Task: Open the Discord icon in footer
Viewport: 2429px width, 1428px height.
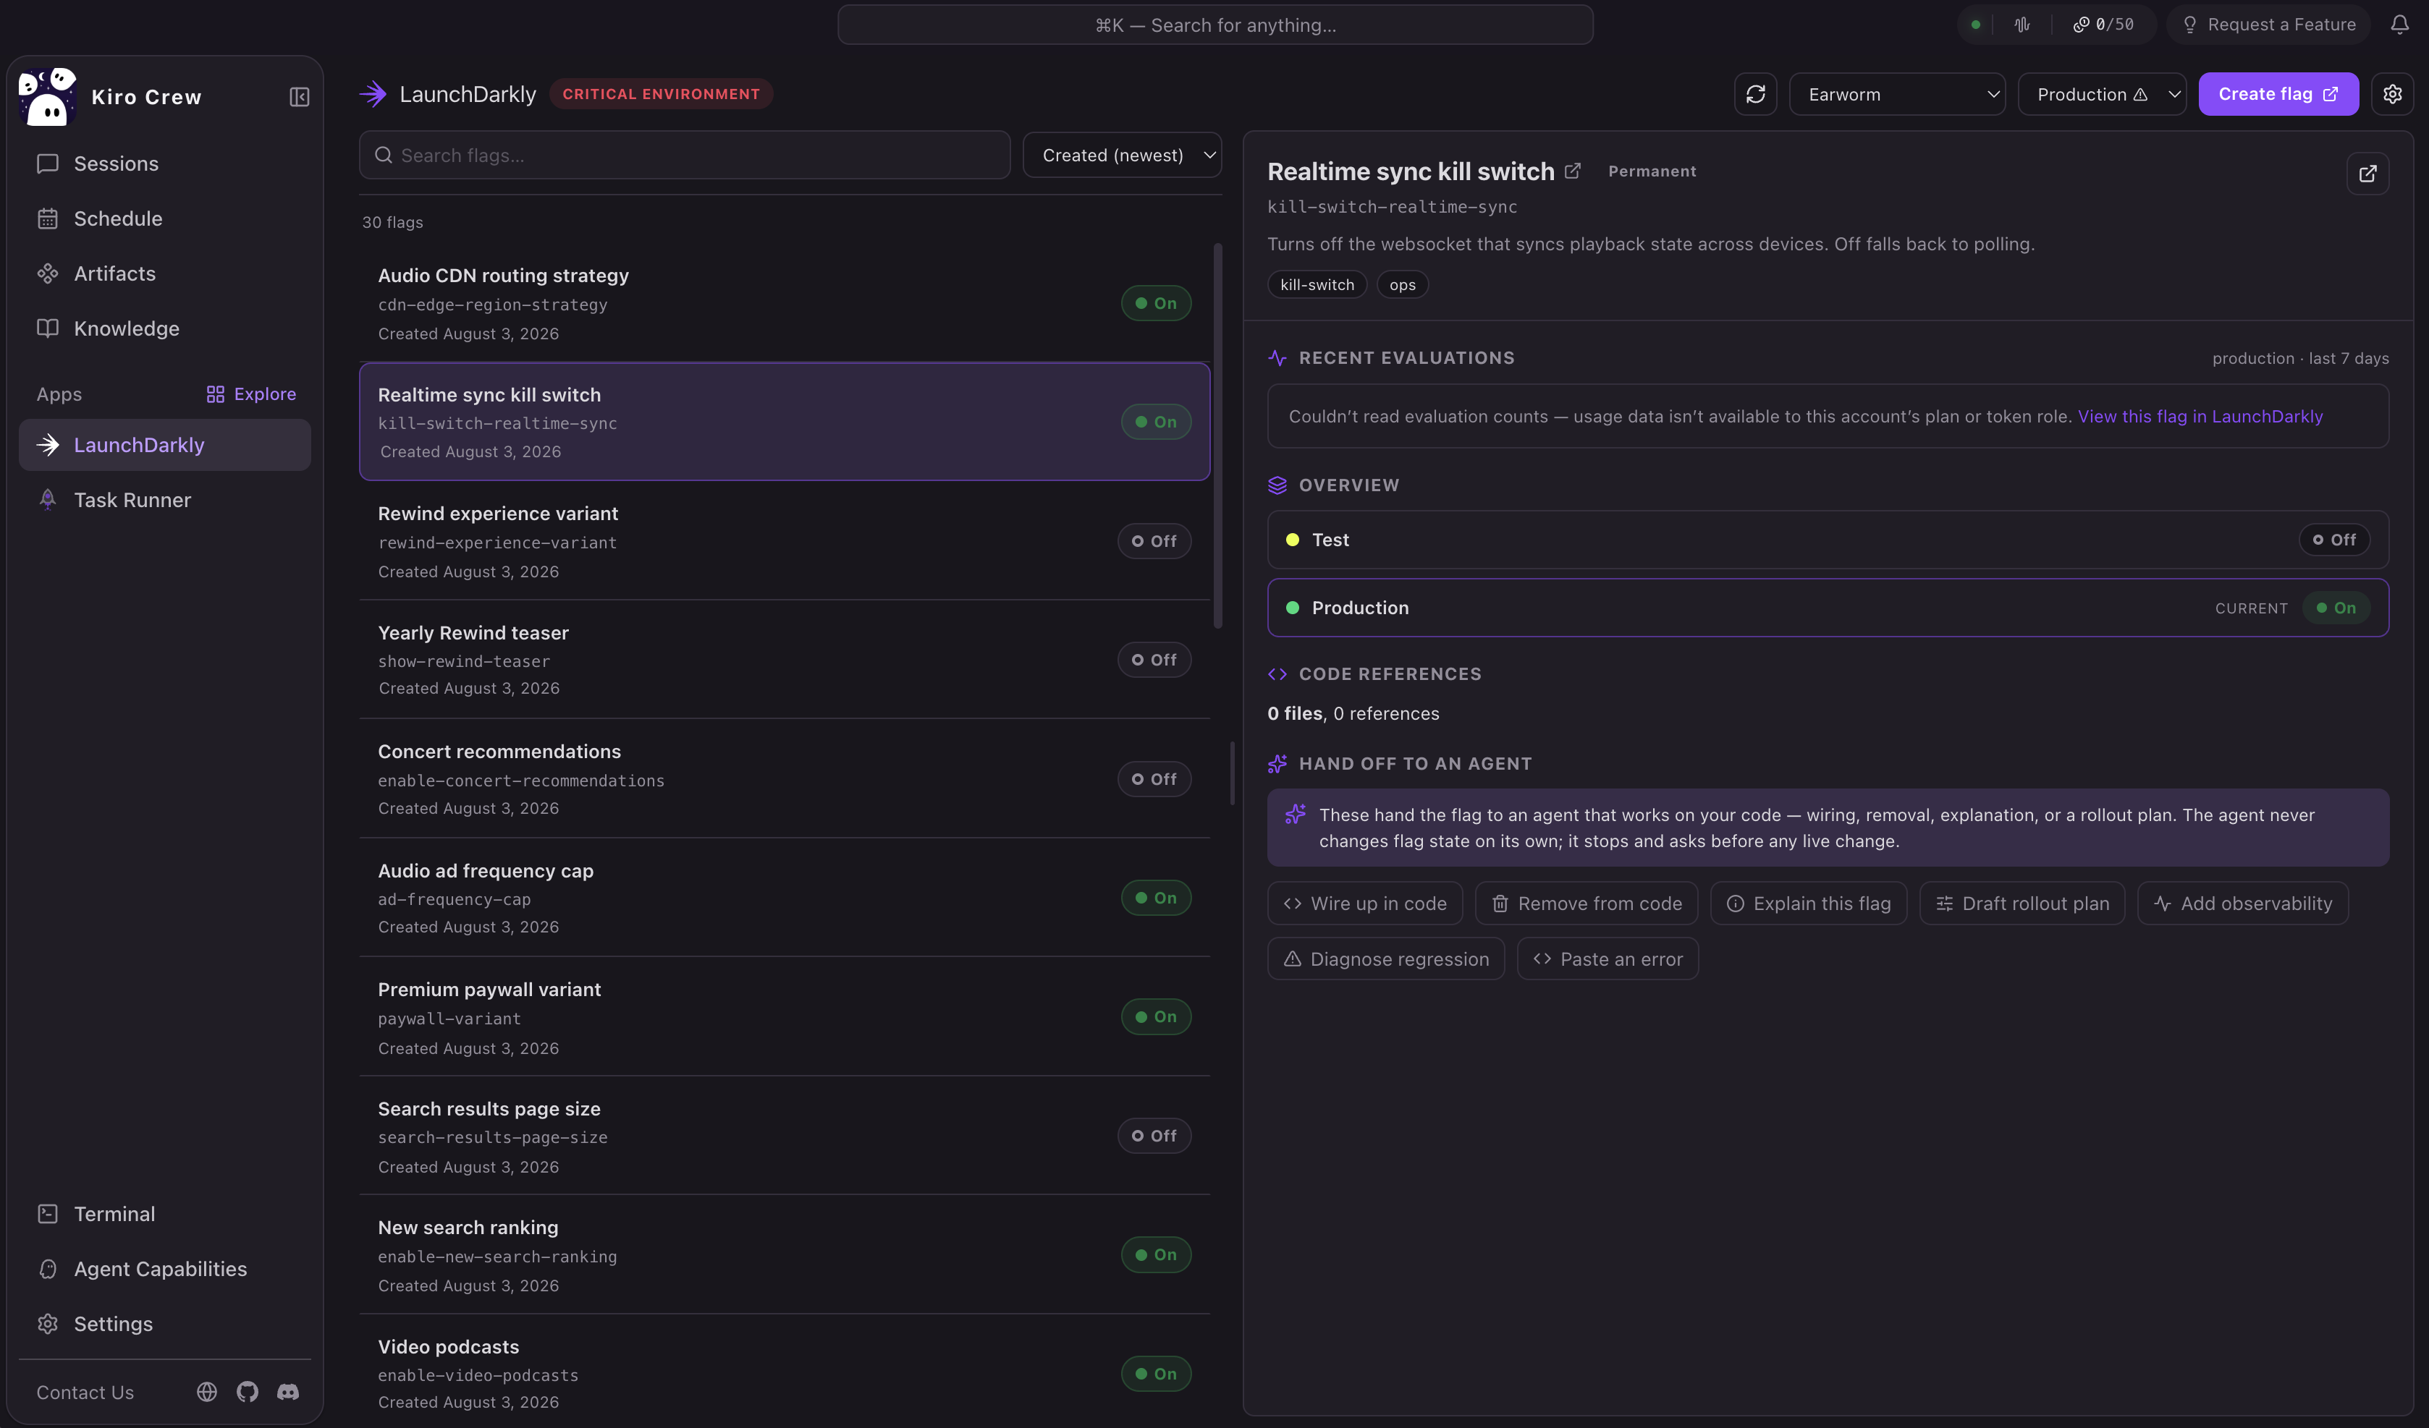Action: click(287, 1391)
